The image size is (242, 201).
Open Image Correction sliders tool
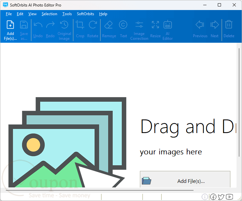pos(139,25)
